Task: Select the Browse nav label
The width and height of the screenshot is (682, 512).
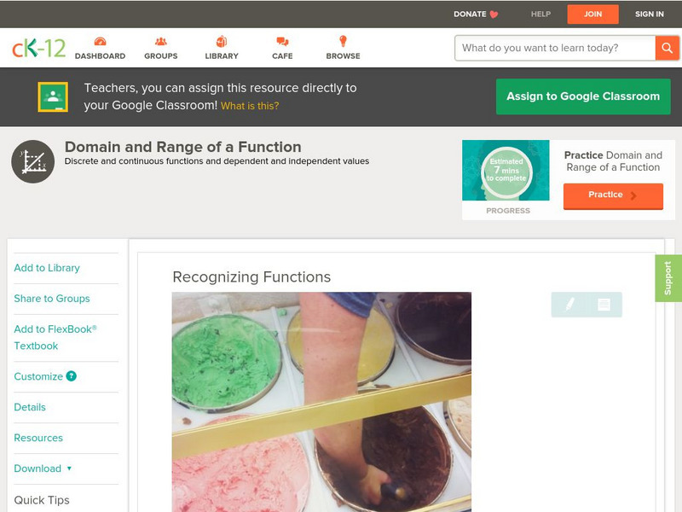Action: pos(344,56)
